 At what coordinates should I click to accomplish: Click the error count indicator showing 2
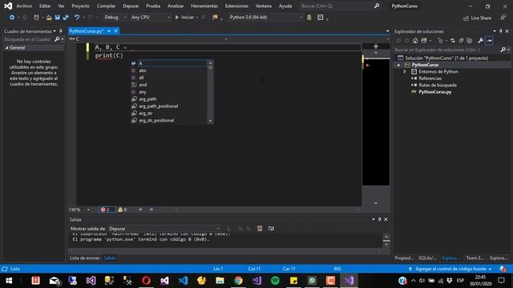click(107, 210)
